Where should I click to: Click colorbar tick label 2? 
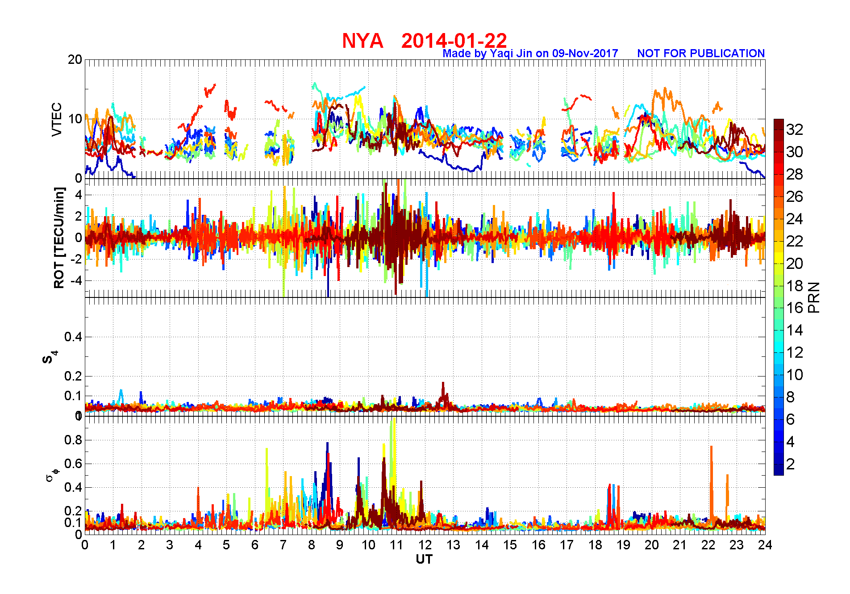coord(791,464)
